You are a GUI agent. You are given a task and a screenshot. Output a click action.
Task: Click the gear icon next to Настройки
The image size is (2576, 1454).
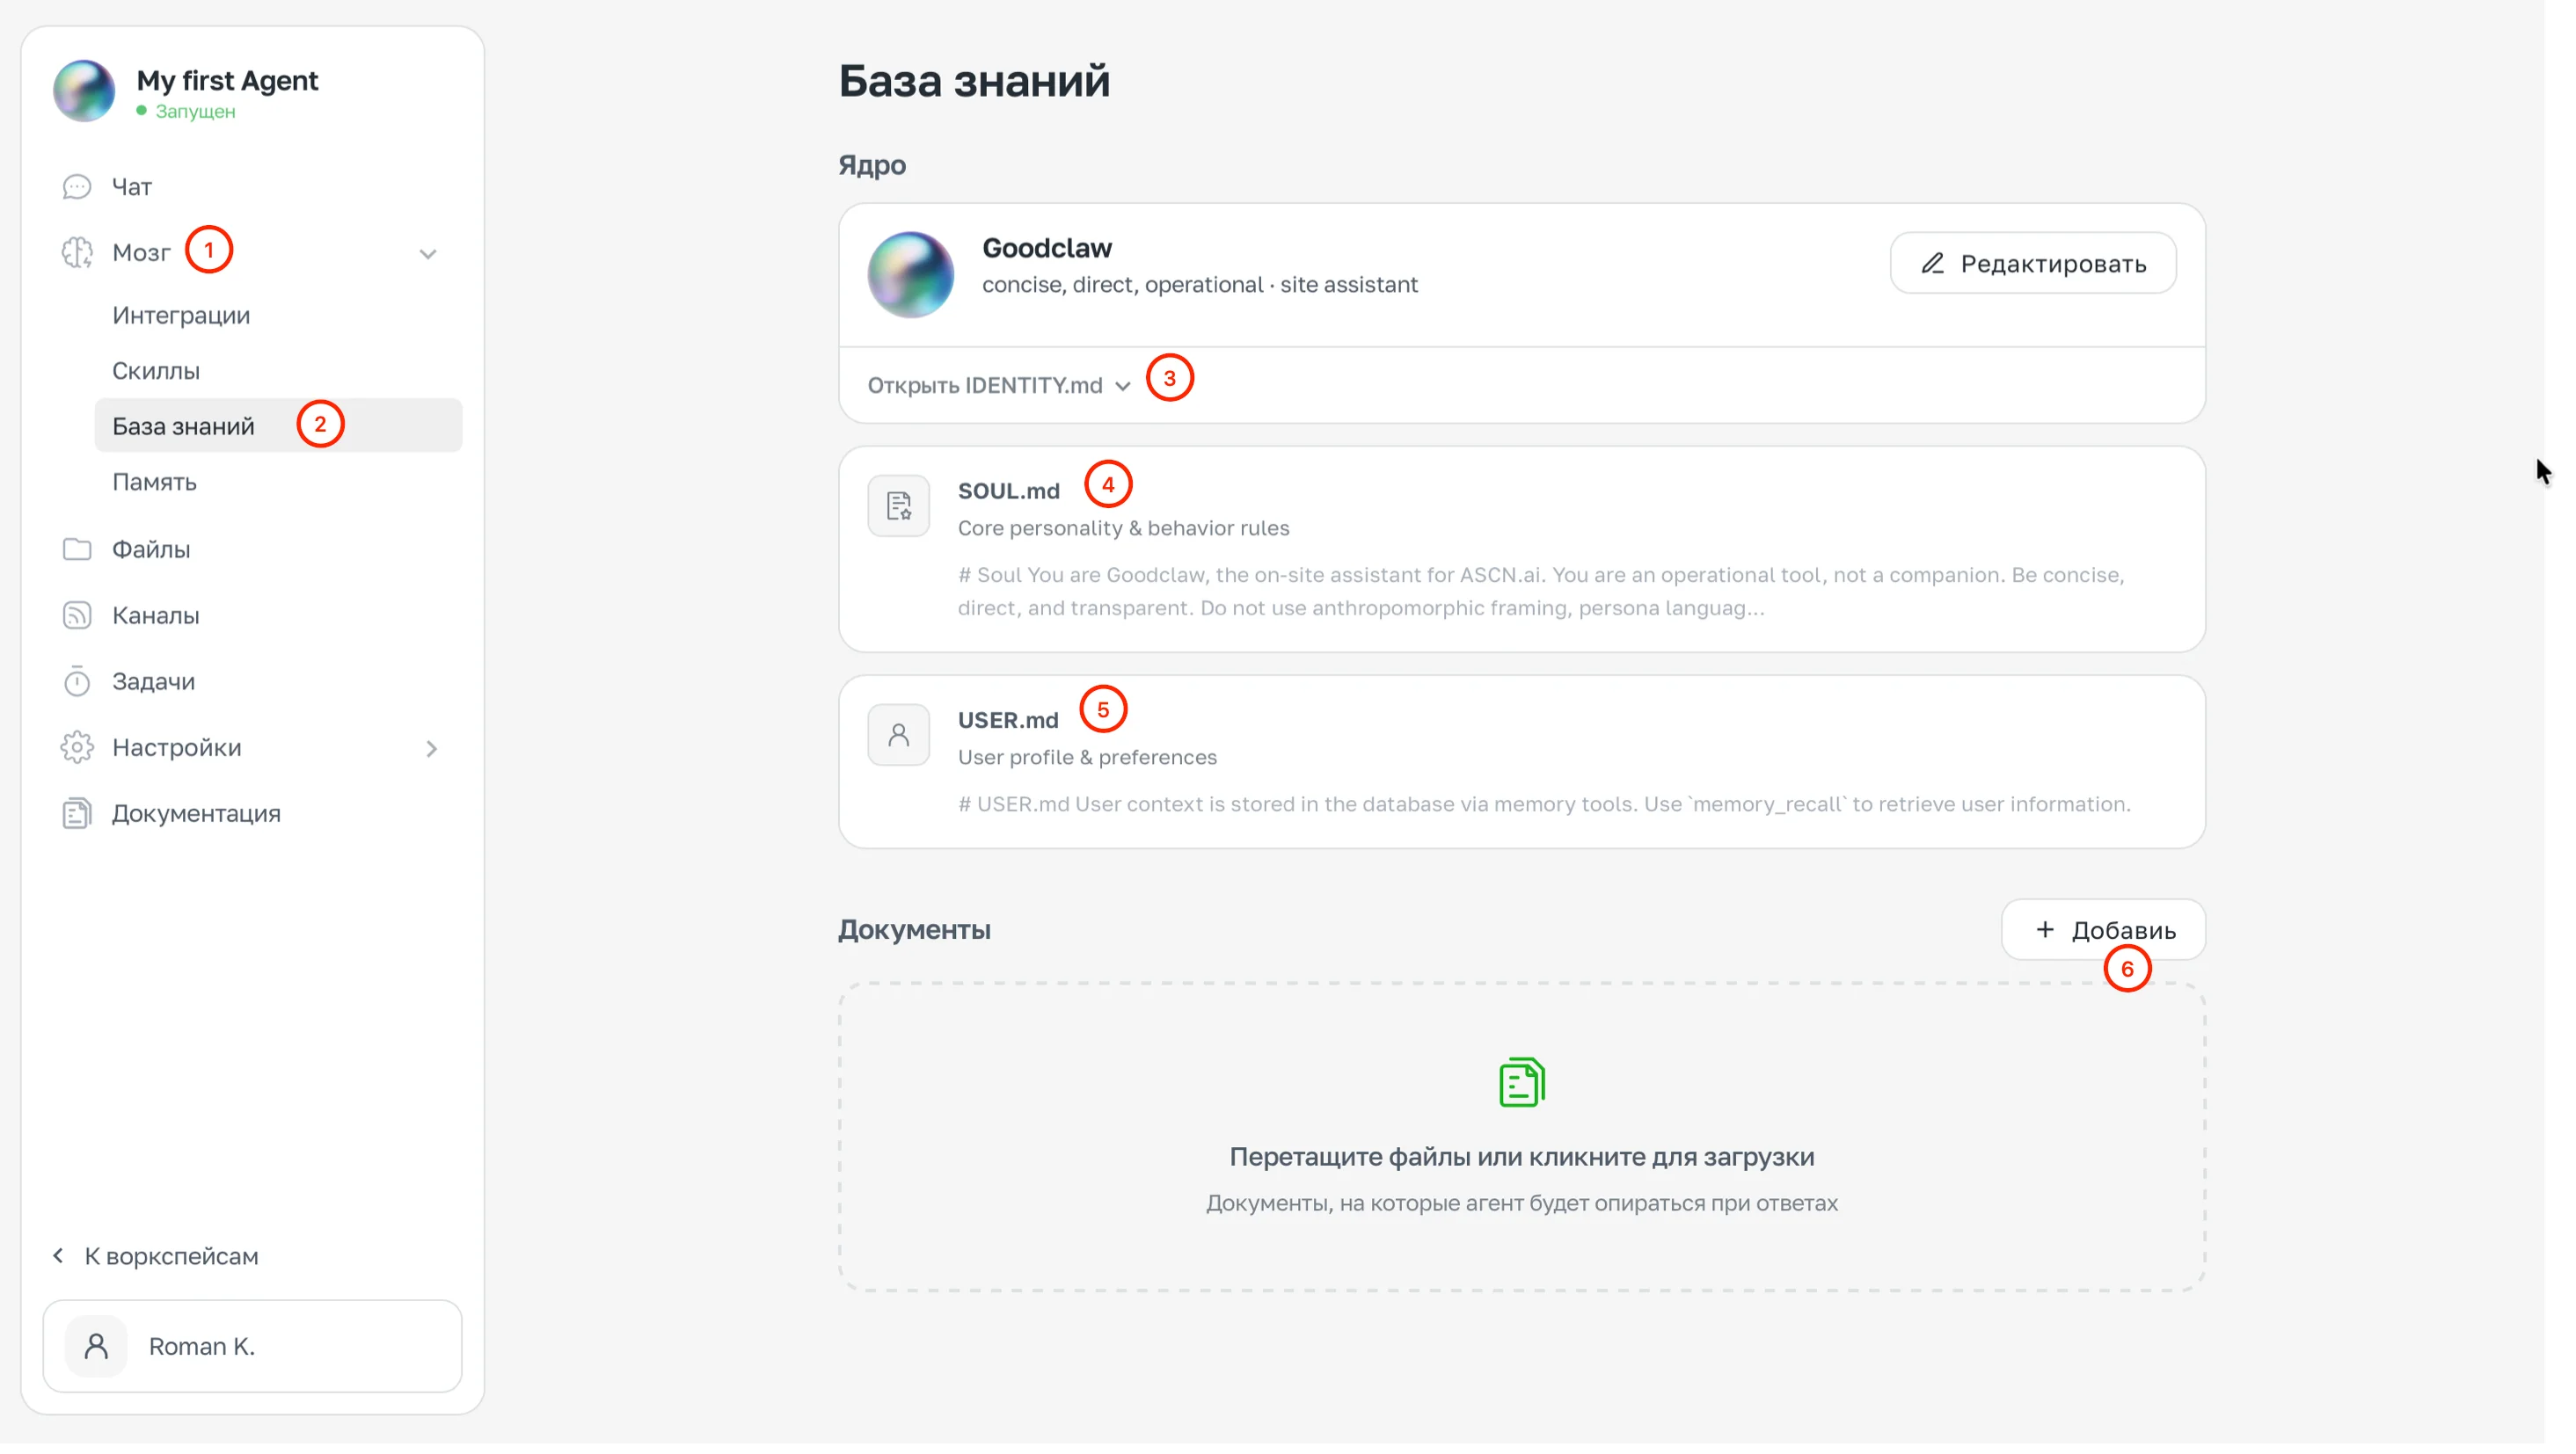[77, 748]
